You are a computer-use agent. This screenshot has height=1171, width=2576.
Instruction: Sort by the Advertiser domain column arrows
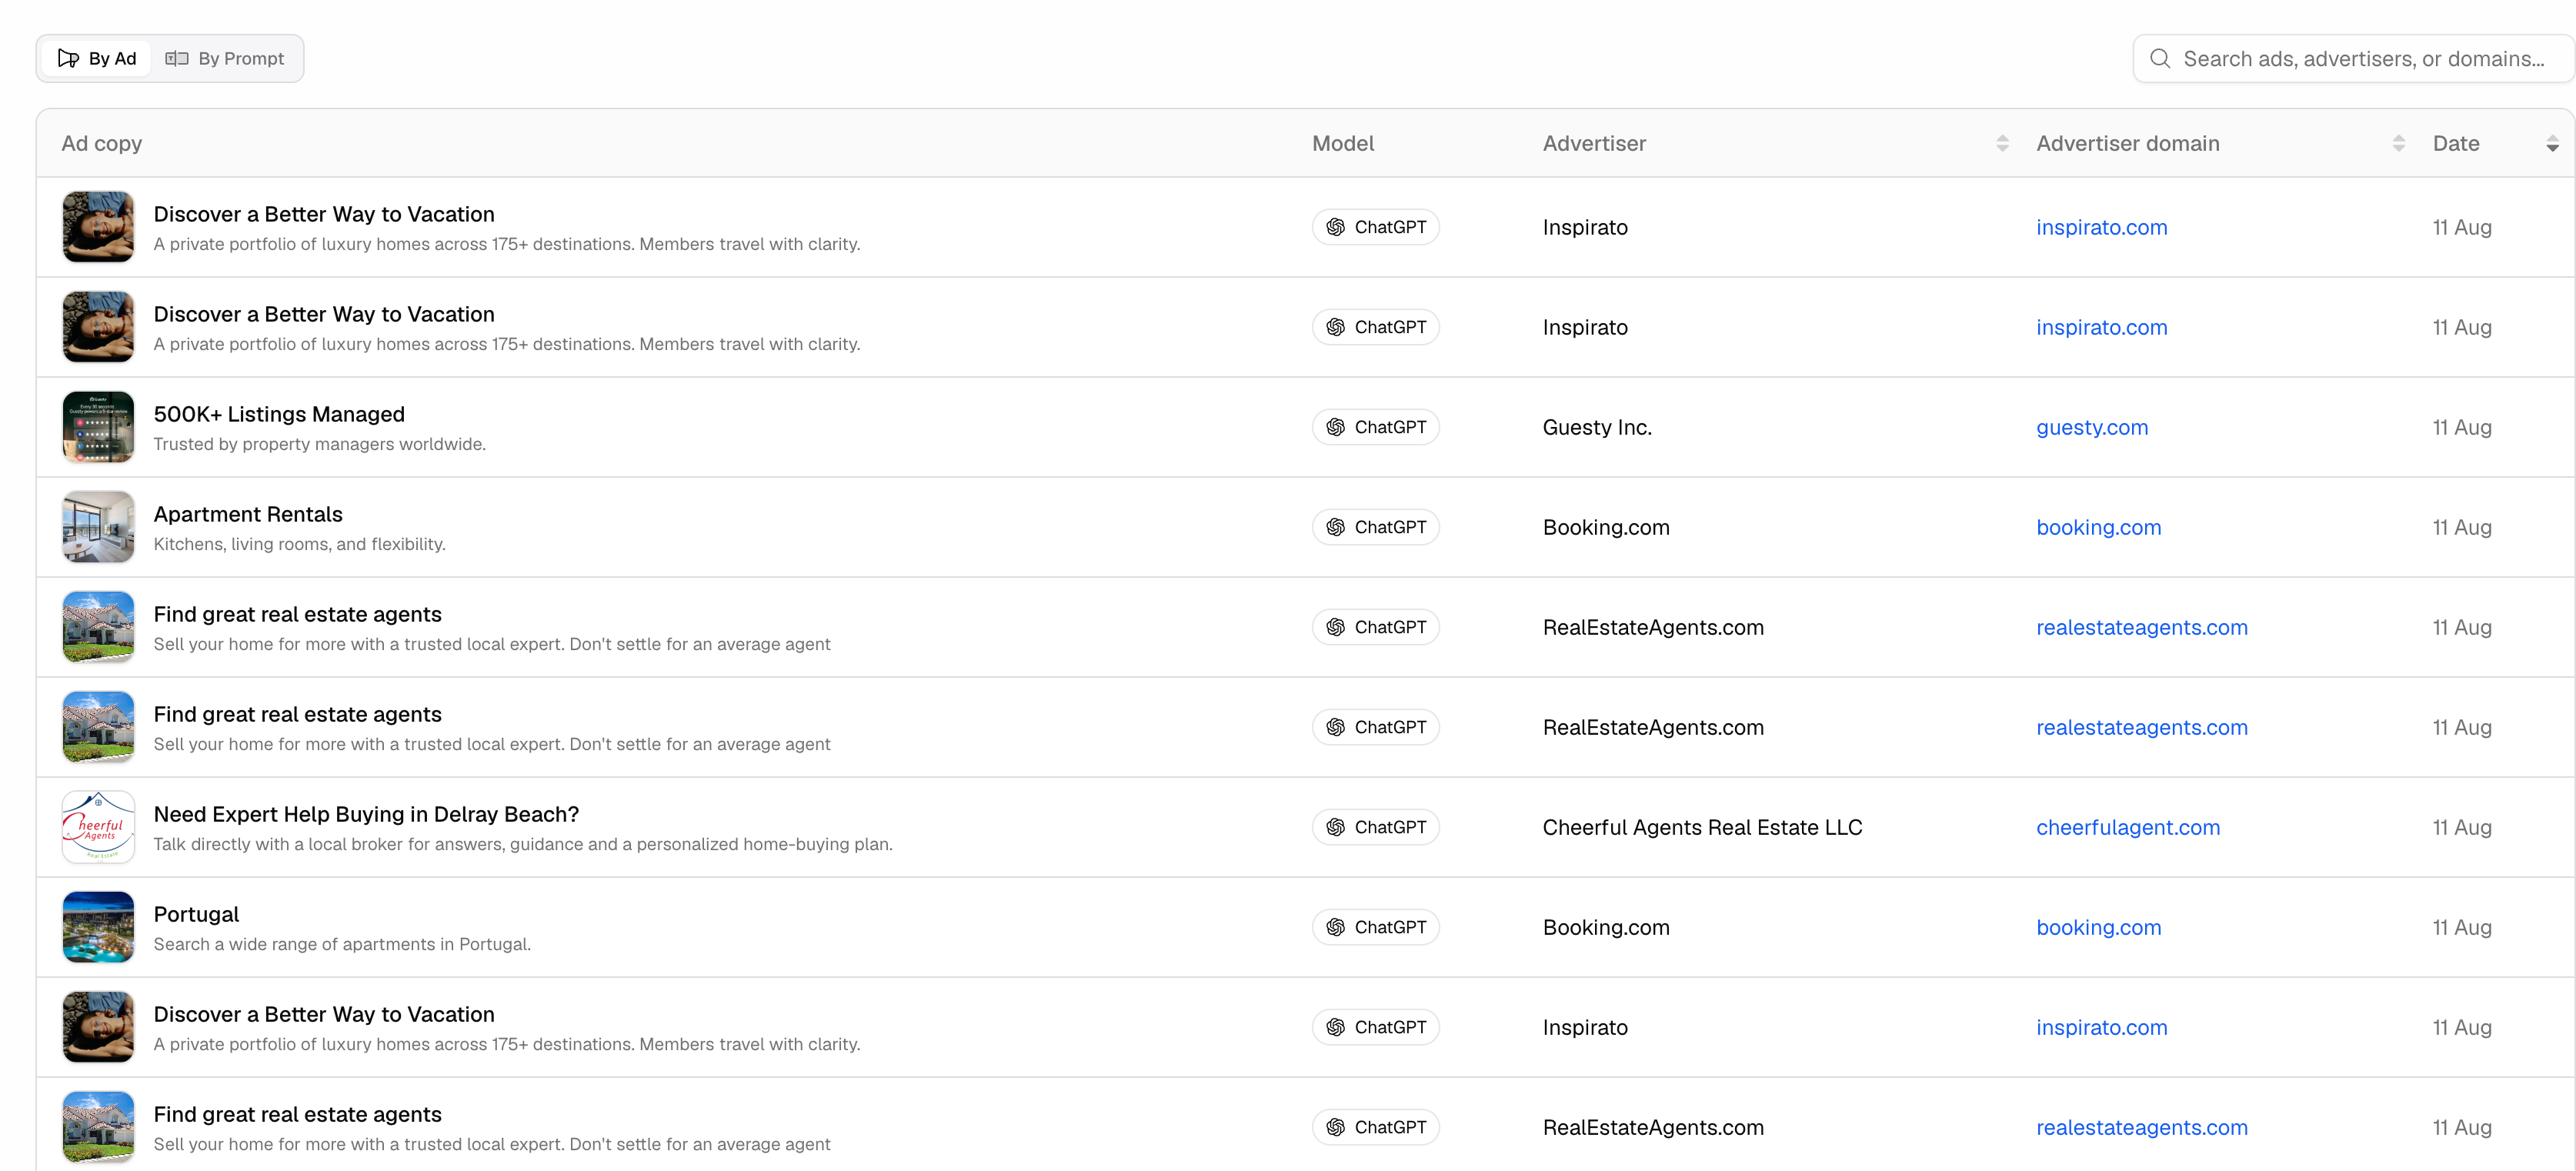pos(2398,144)
